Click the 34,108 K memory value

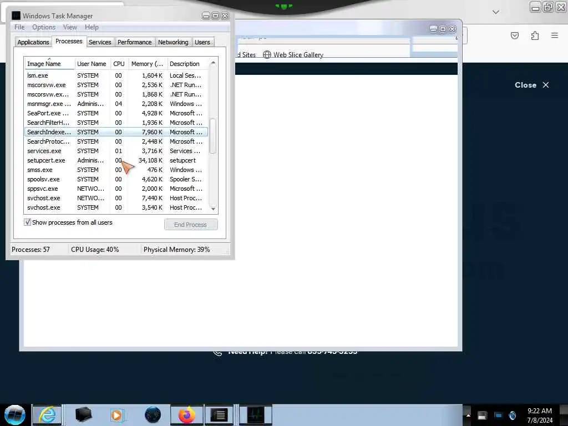[x=150, y=160]
